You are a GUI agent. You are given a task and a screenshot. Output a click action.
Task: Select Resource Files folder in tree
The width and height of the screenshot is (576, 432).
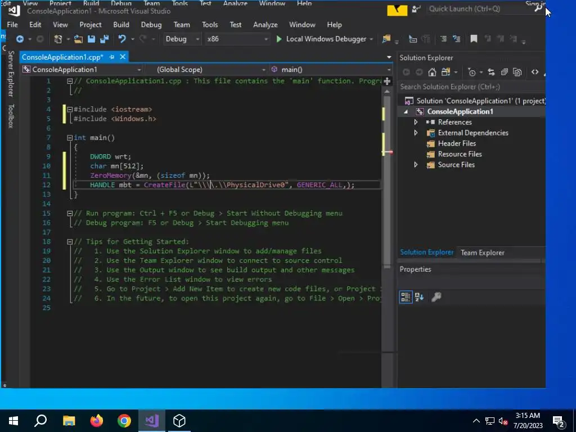(x=460, y=154)
